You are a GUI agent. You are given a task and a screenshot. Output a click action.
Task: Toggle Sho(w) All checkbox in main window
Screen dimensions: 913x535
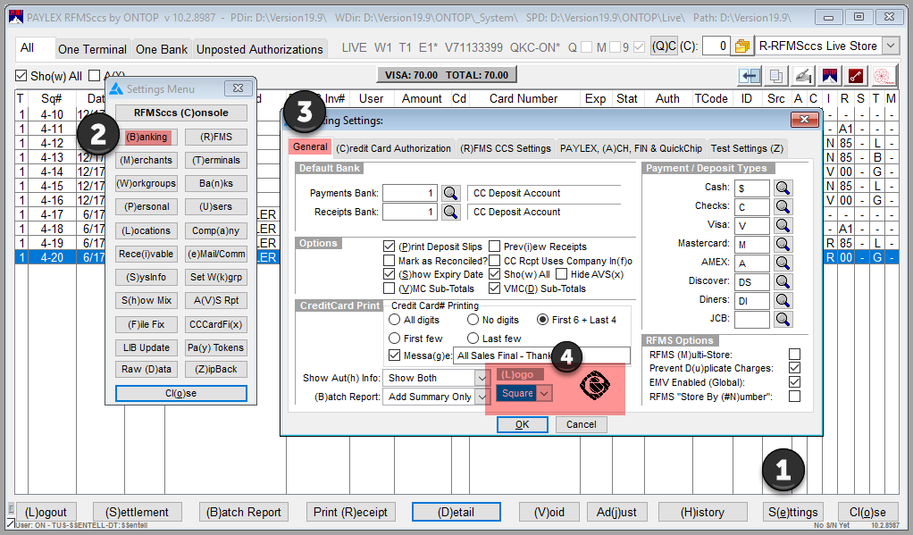tap(21, 76)
